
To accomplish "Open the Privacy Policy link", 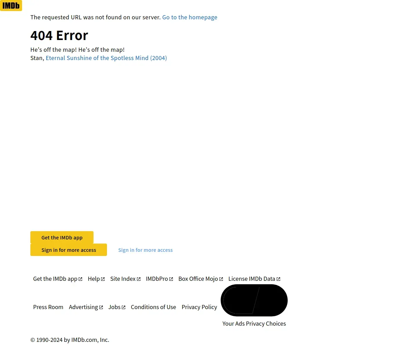I will click(x=199, y=307).
